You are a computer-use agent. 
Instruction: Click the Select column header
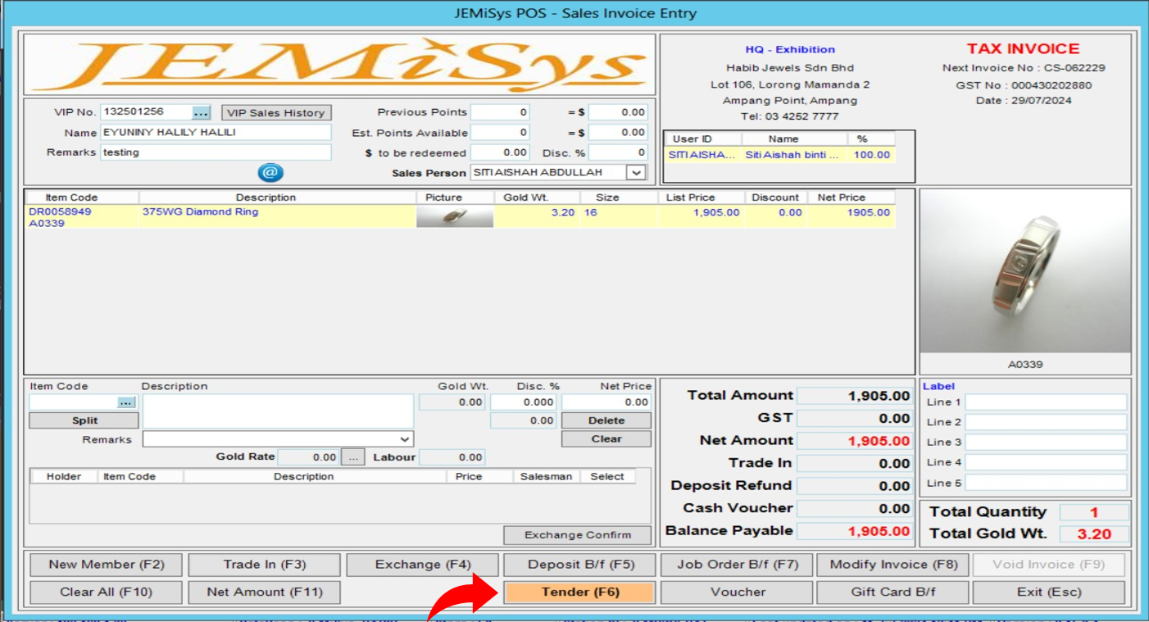(x=607, y=476)
